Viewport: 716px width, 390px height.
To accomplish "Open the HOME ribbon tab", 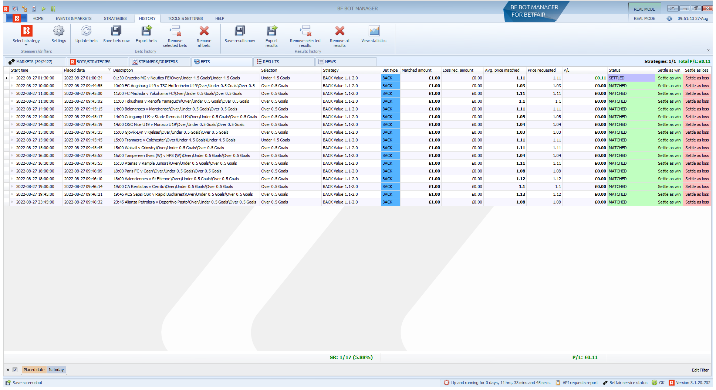I will 38,18.
